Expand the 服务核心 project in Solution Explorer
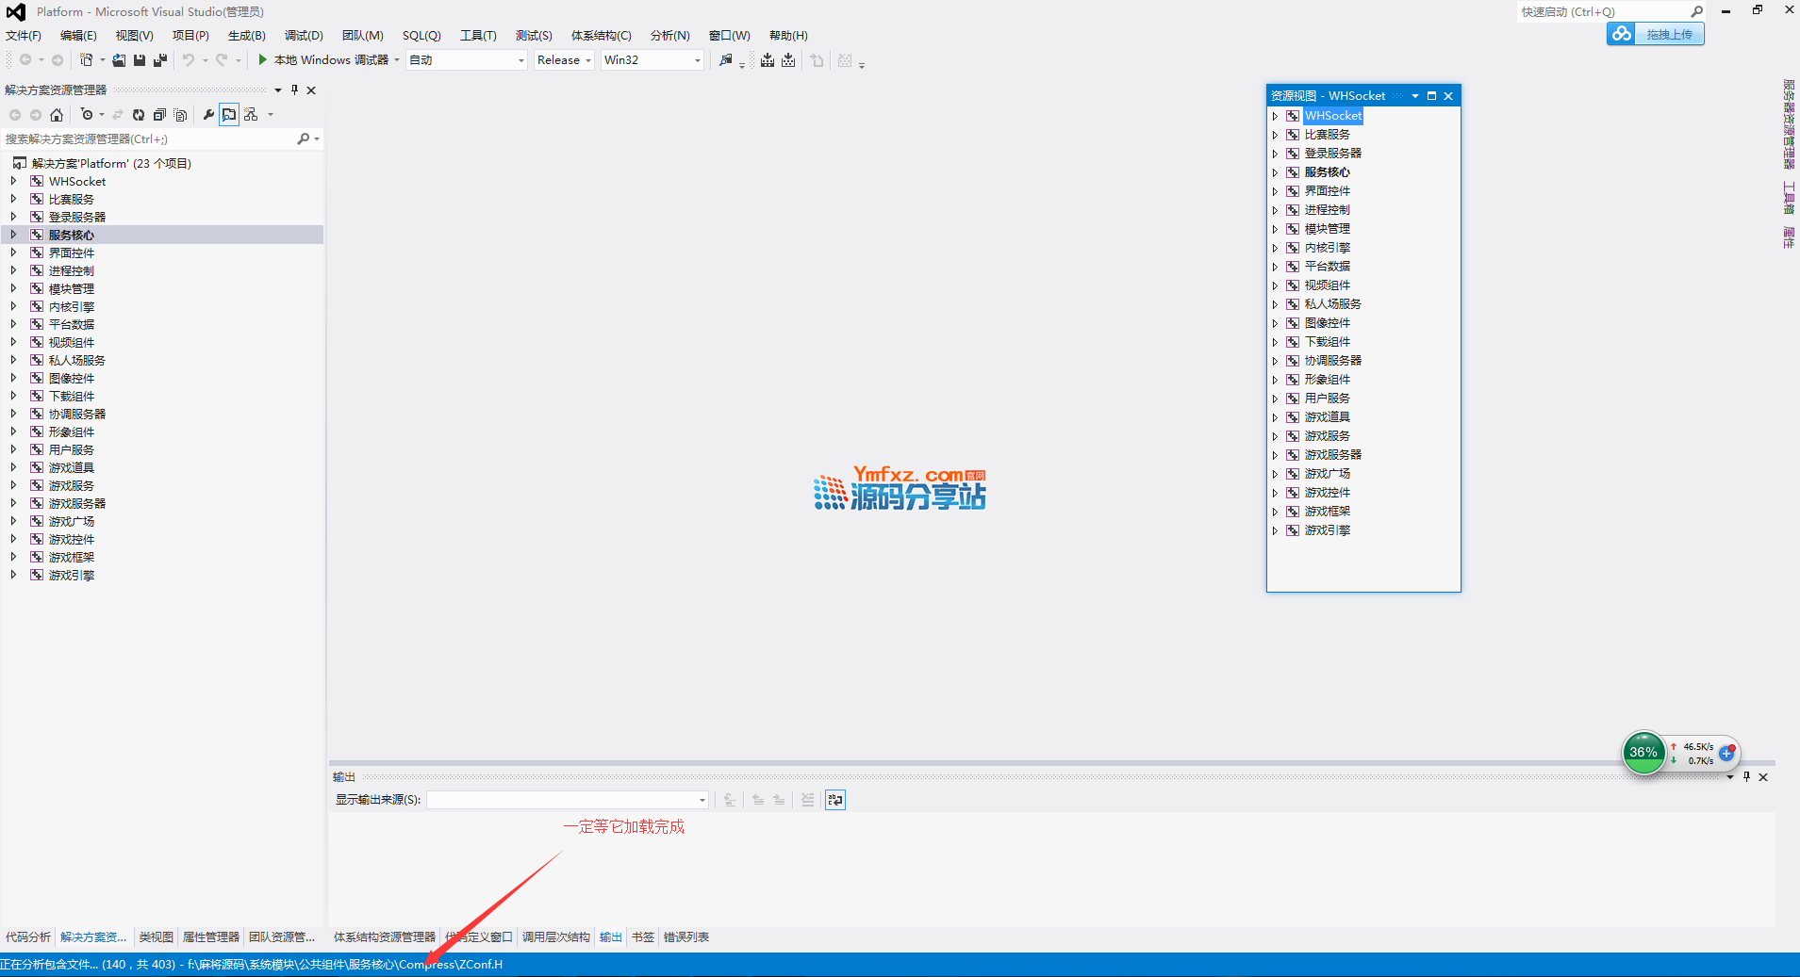 pyautogui.click(x=13, y=235)
